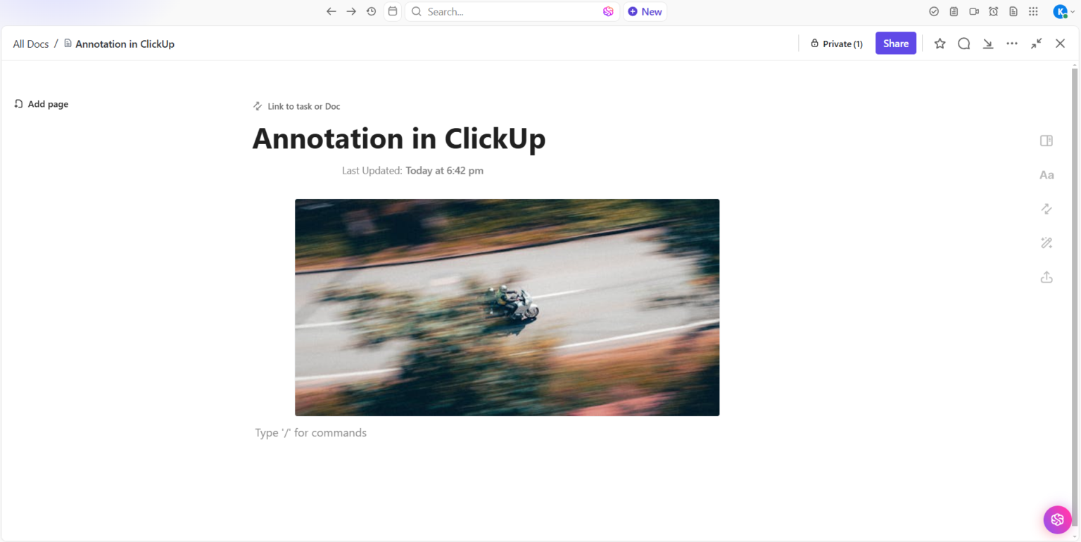Open the ellipsis overflow menu
The image size is (1081, 542).
pyautogui.click(x=1012, y=43)
